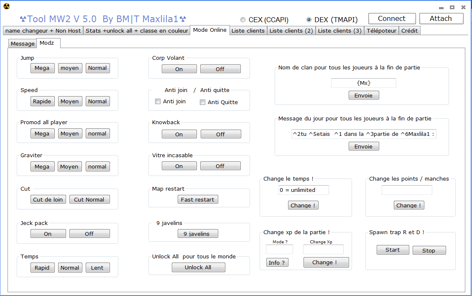This screenshot has height=296, width=472.
Task: Set Speed to Moyen
Action: point(70,102)
